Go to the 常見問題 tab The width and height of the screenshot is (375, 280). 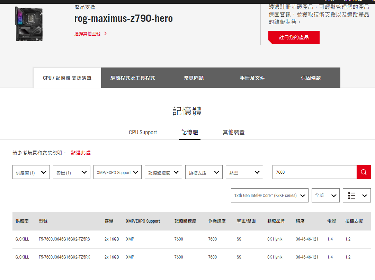point(194,78)
